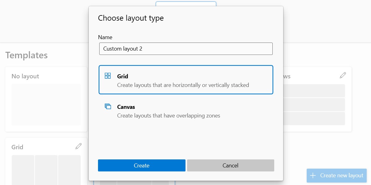This screenshot has width=371, height=185.
Task: Click pencil edit icon on Rows template
Action: pyautogui.click(x=343, y=75)
